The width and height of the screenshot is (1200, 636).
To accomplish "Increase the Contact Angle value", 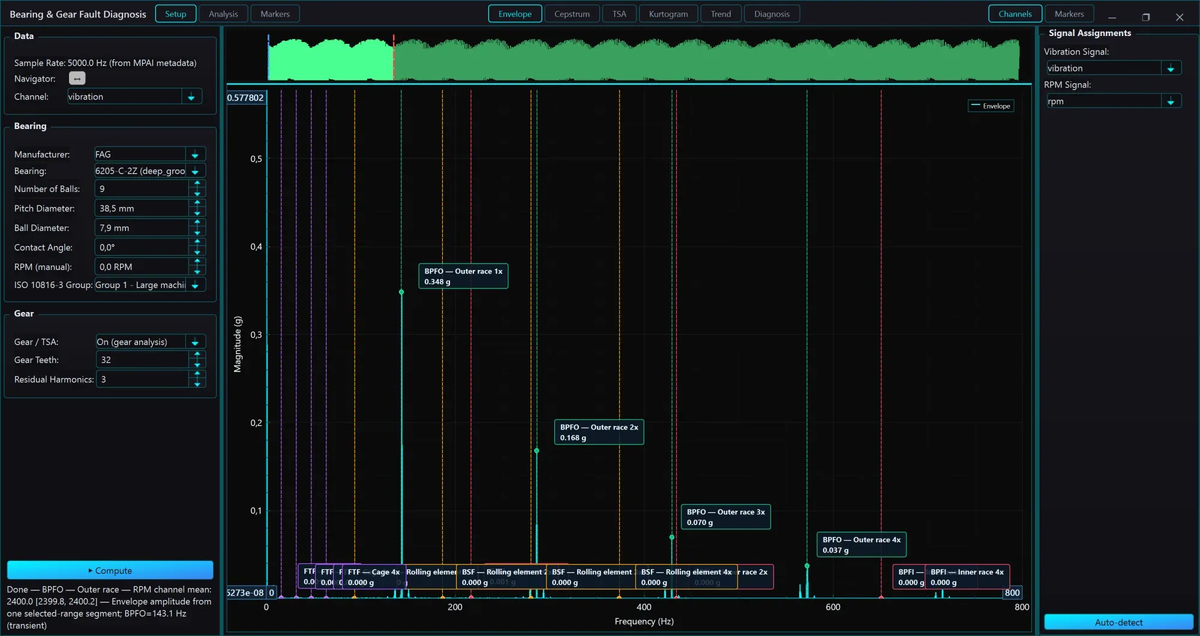I will [x=197, y=243].
